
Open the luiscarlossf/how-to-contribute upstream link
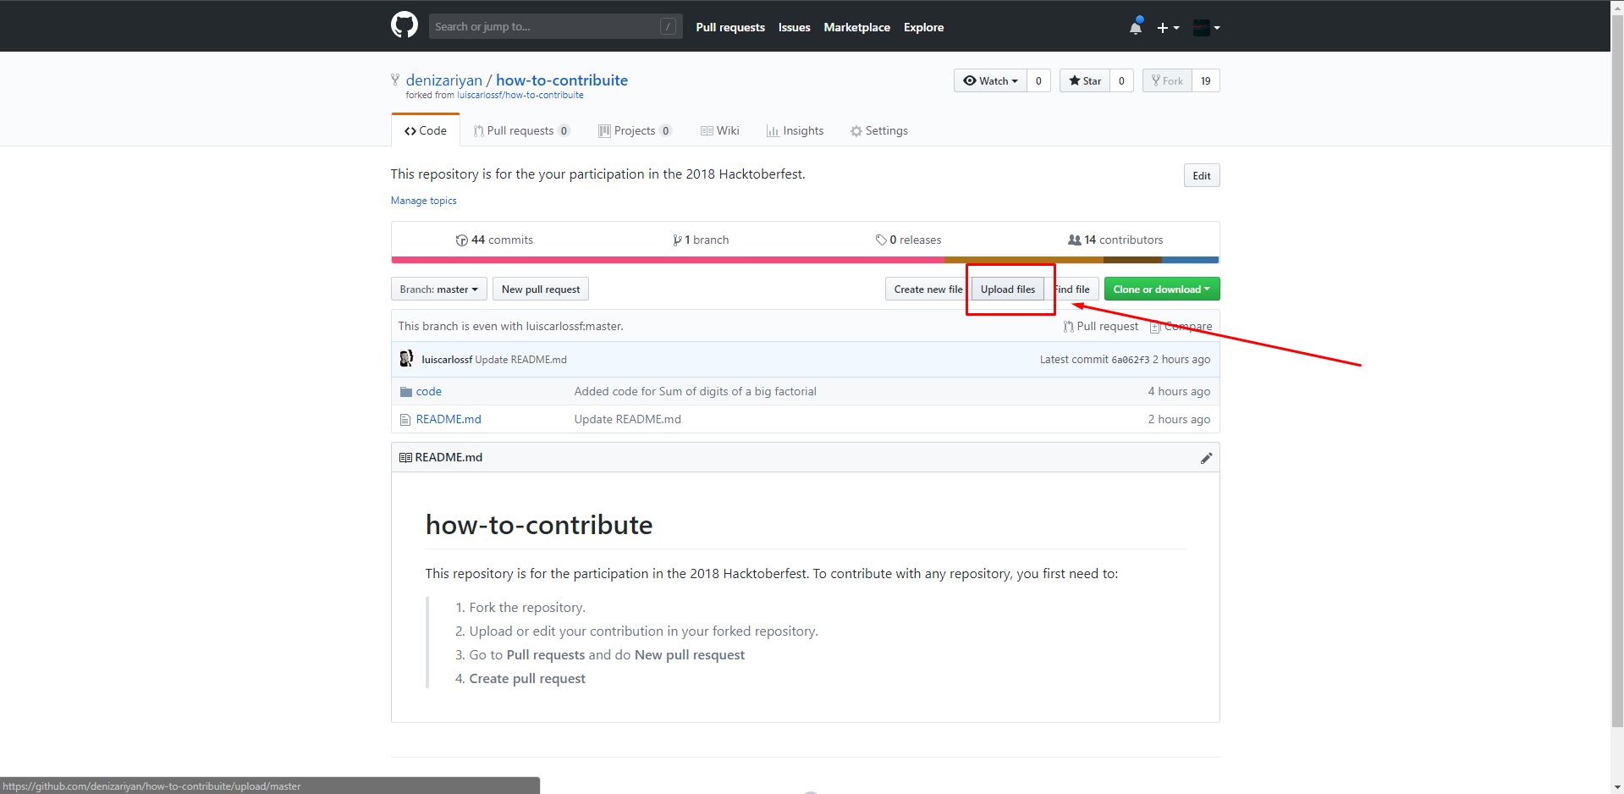click(x=520, y=96)
